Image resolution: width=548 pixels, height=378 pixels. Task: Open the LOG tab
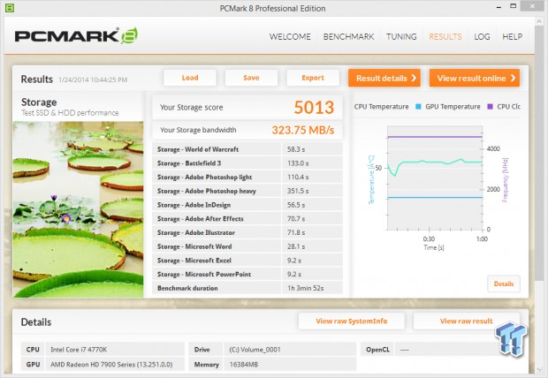tap(482, 37)
